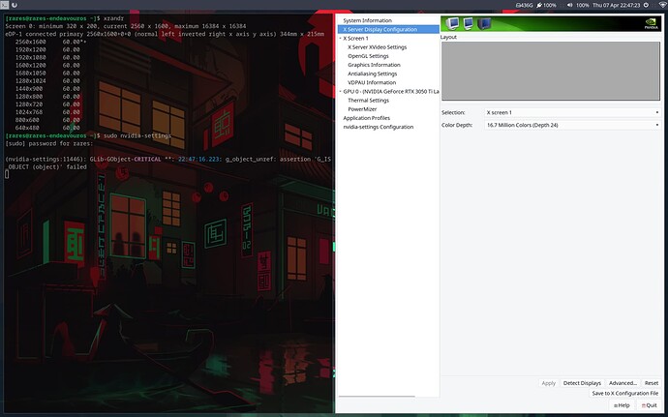Click the circular icon beside the terminal icon
This screenshot has height=417, width=668.
pos(15,5)
